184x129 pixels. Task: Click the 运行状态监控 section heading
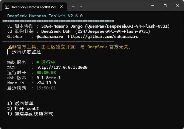pyautogui.click(x=26, y=52)
